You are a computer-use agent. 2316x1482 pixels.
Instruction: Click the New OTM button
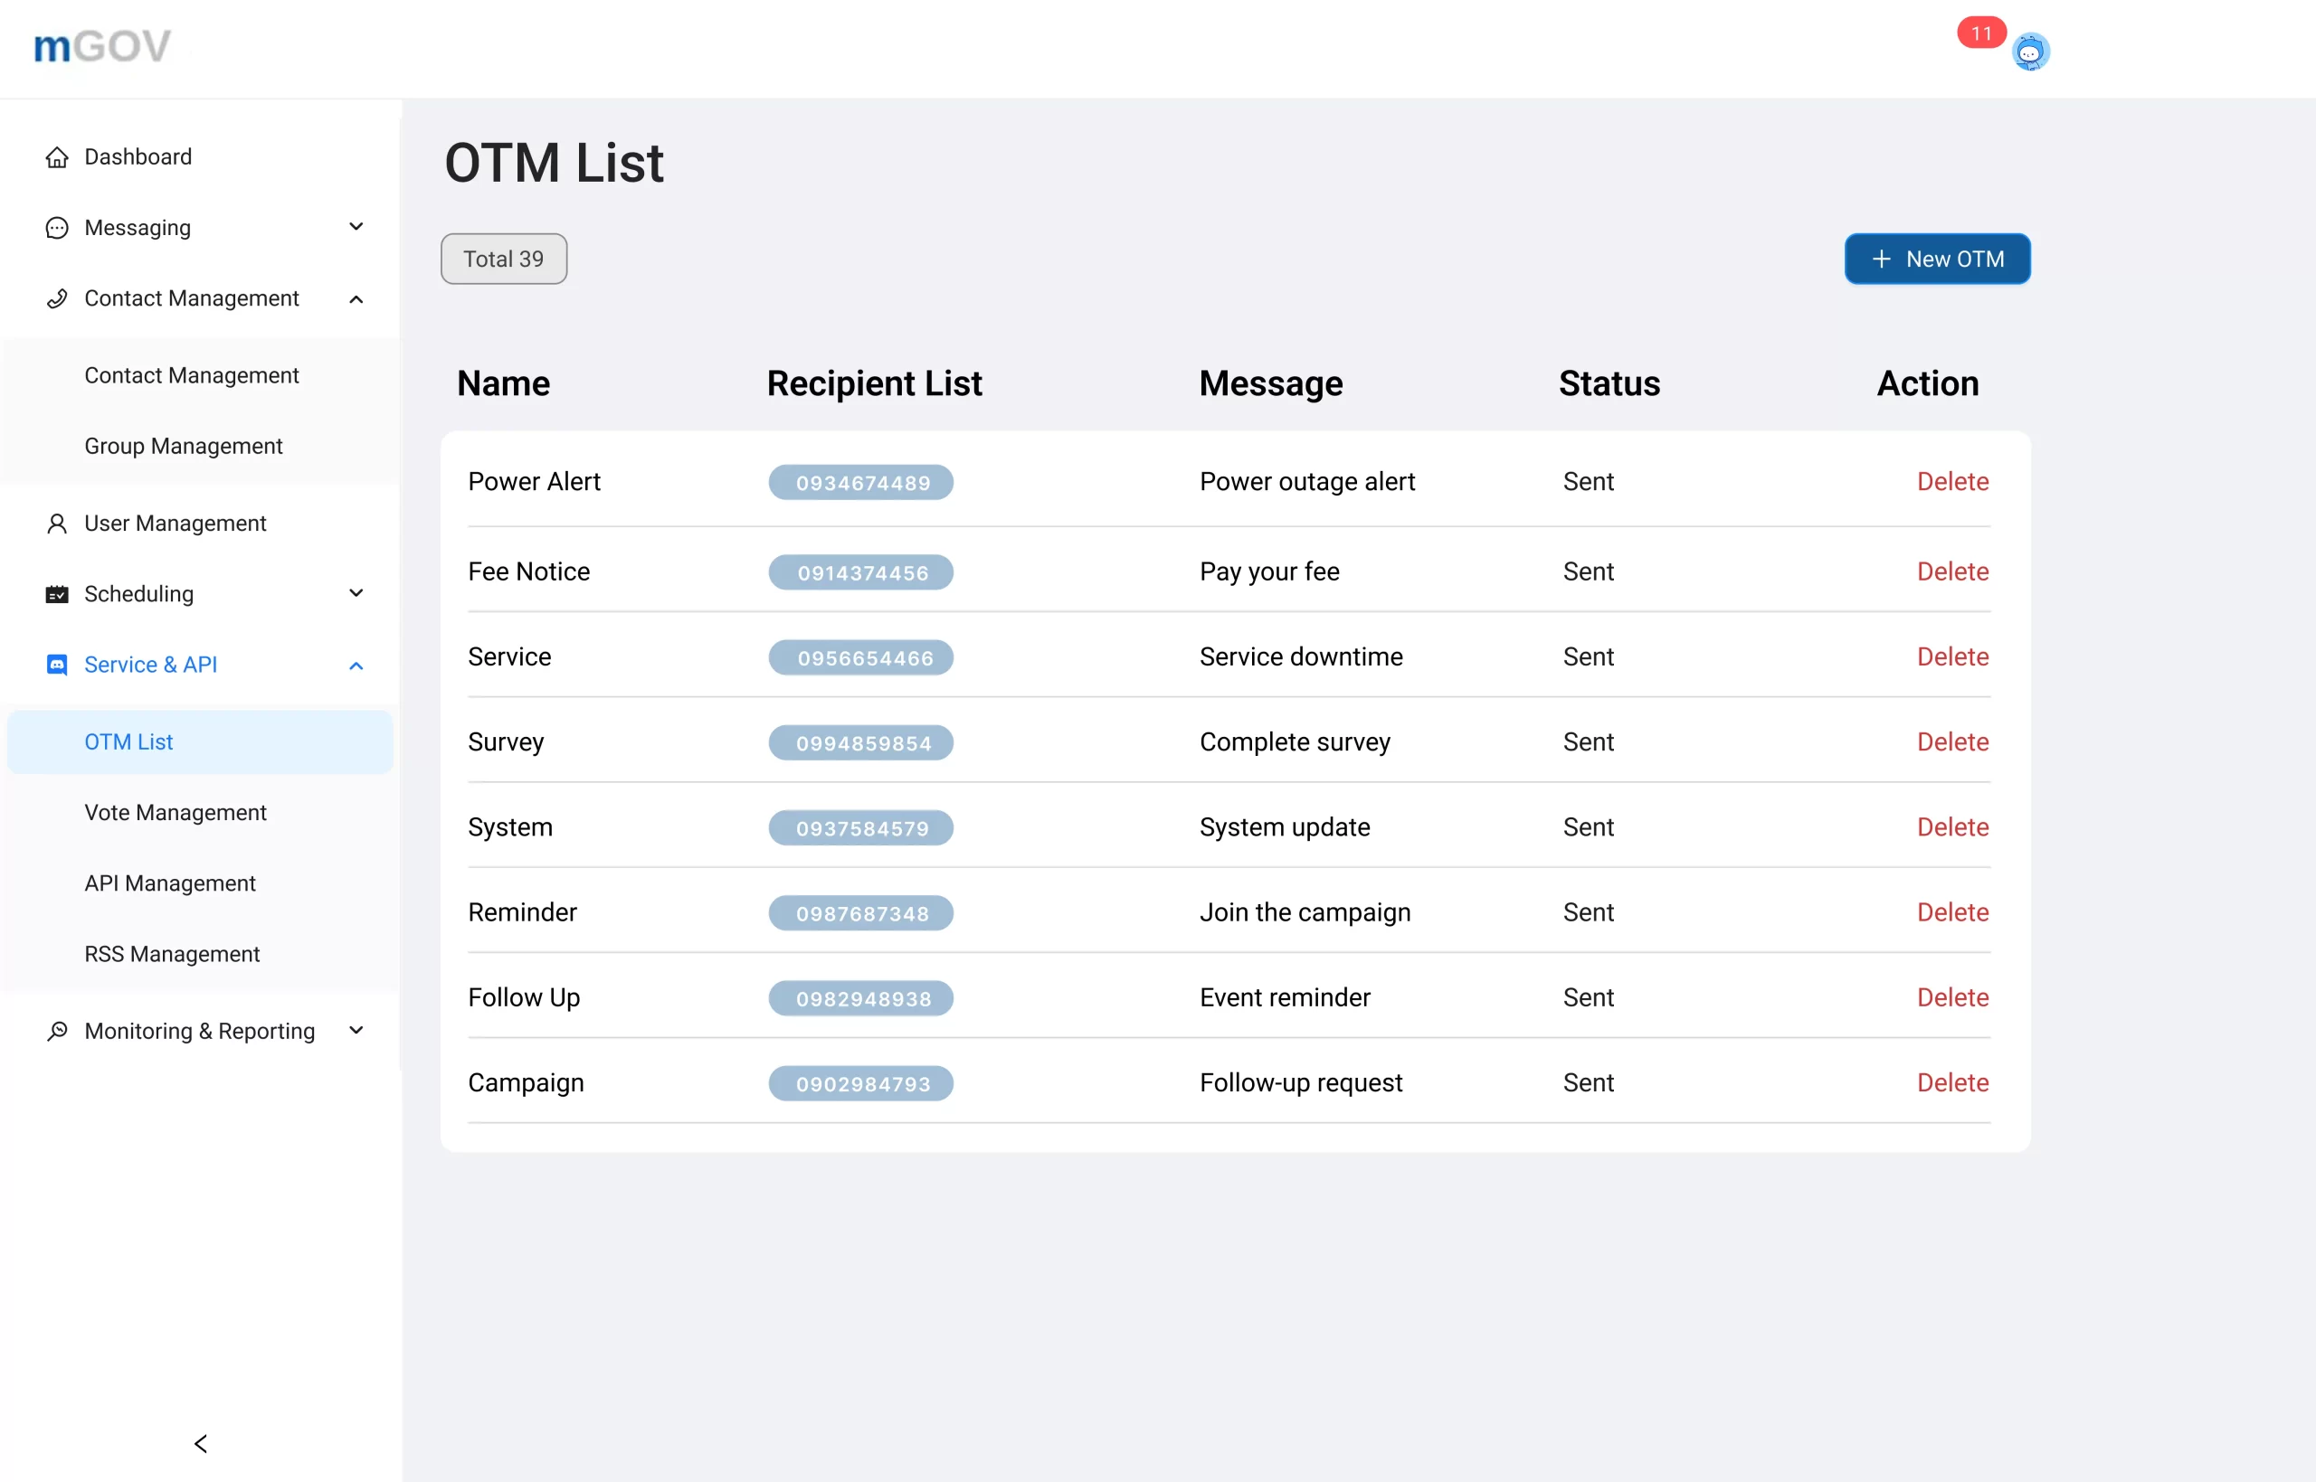(1937, 259)
